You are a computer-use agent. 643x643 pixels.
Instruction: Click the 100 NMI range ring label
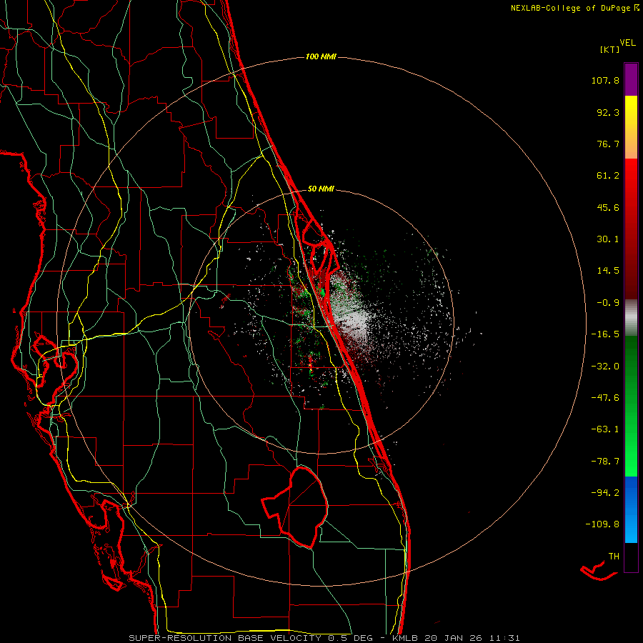point(321,56)
